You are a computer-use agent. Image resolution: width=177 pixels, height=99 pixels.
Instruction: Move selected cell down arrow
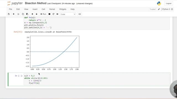coord(37,14)
